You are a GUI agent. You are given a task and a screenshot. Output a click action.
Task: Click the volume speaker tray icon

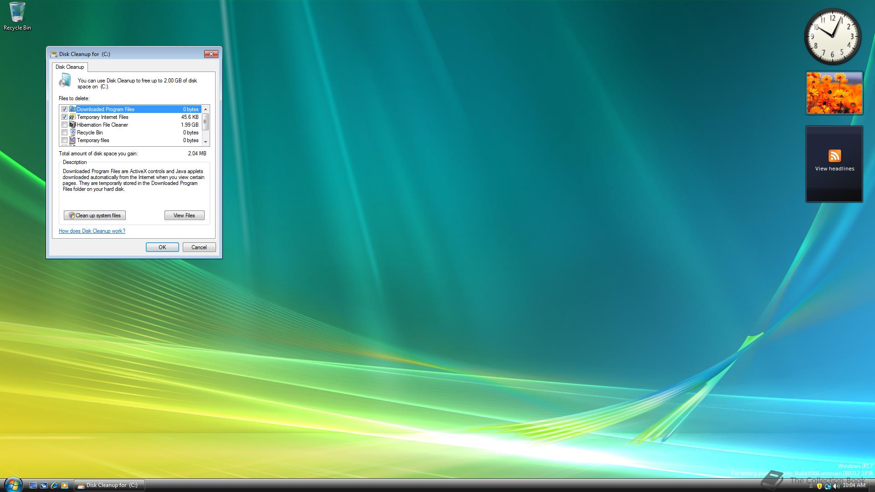pyautogui.click(x=836, y=486)
